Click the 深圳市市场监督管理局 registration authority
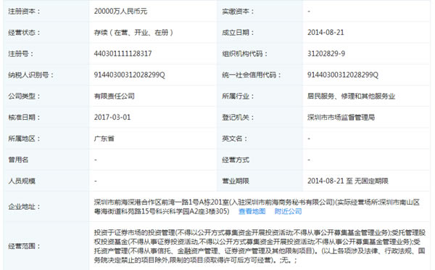 point(341,118)
